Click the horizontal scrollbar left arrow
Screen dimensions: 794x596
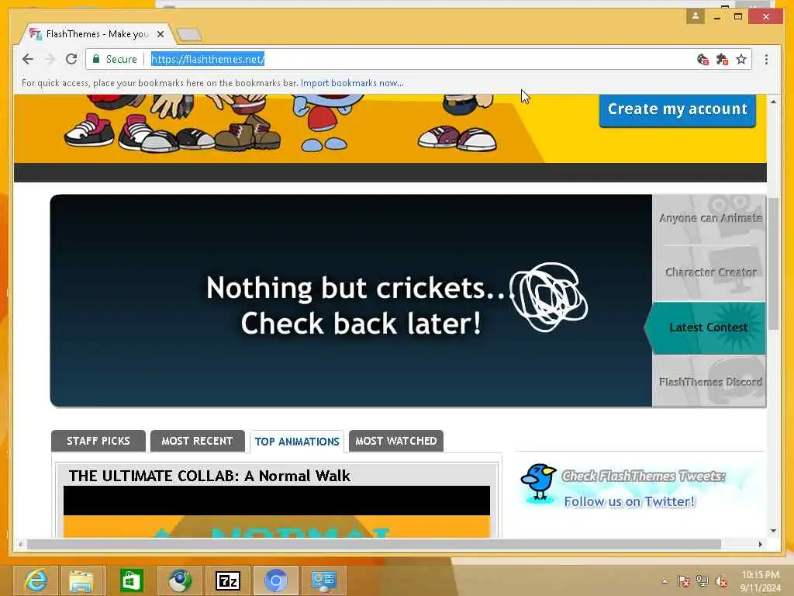pos(20,544)
